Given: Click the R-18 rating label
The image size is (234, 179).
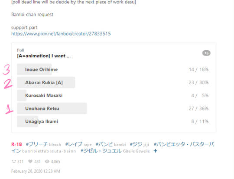Looking at the screenshot, I should point(16,144).
